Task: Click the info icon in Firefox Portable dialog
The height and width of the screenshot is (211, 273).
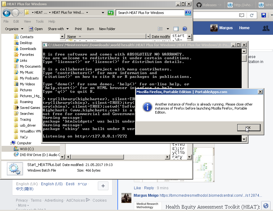Action: coord(148,107)
